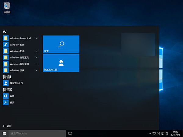
Task: Expand Windows 轻松使用 folder
Action: [x=37, y=64]
